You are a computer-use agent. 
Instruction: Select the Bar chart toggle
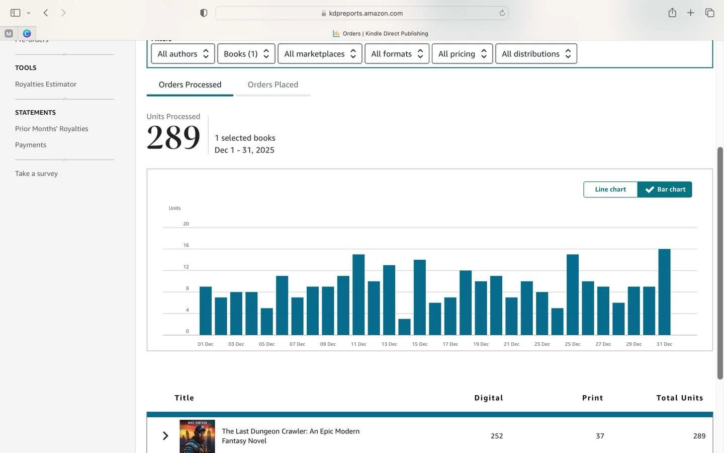(665, 189)
